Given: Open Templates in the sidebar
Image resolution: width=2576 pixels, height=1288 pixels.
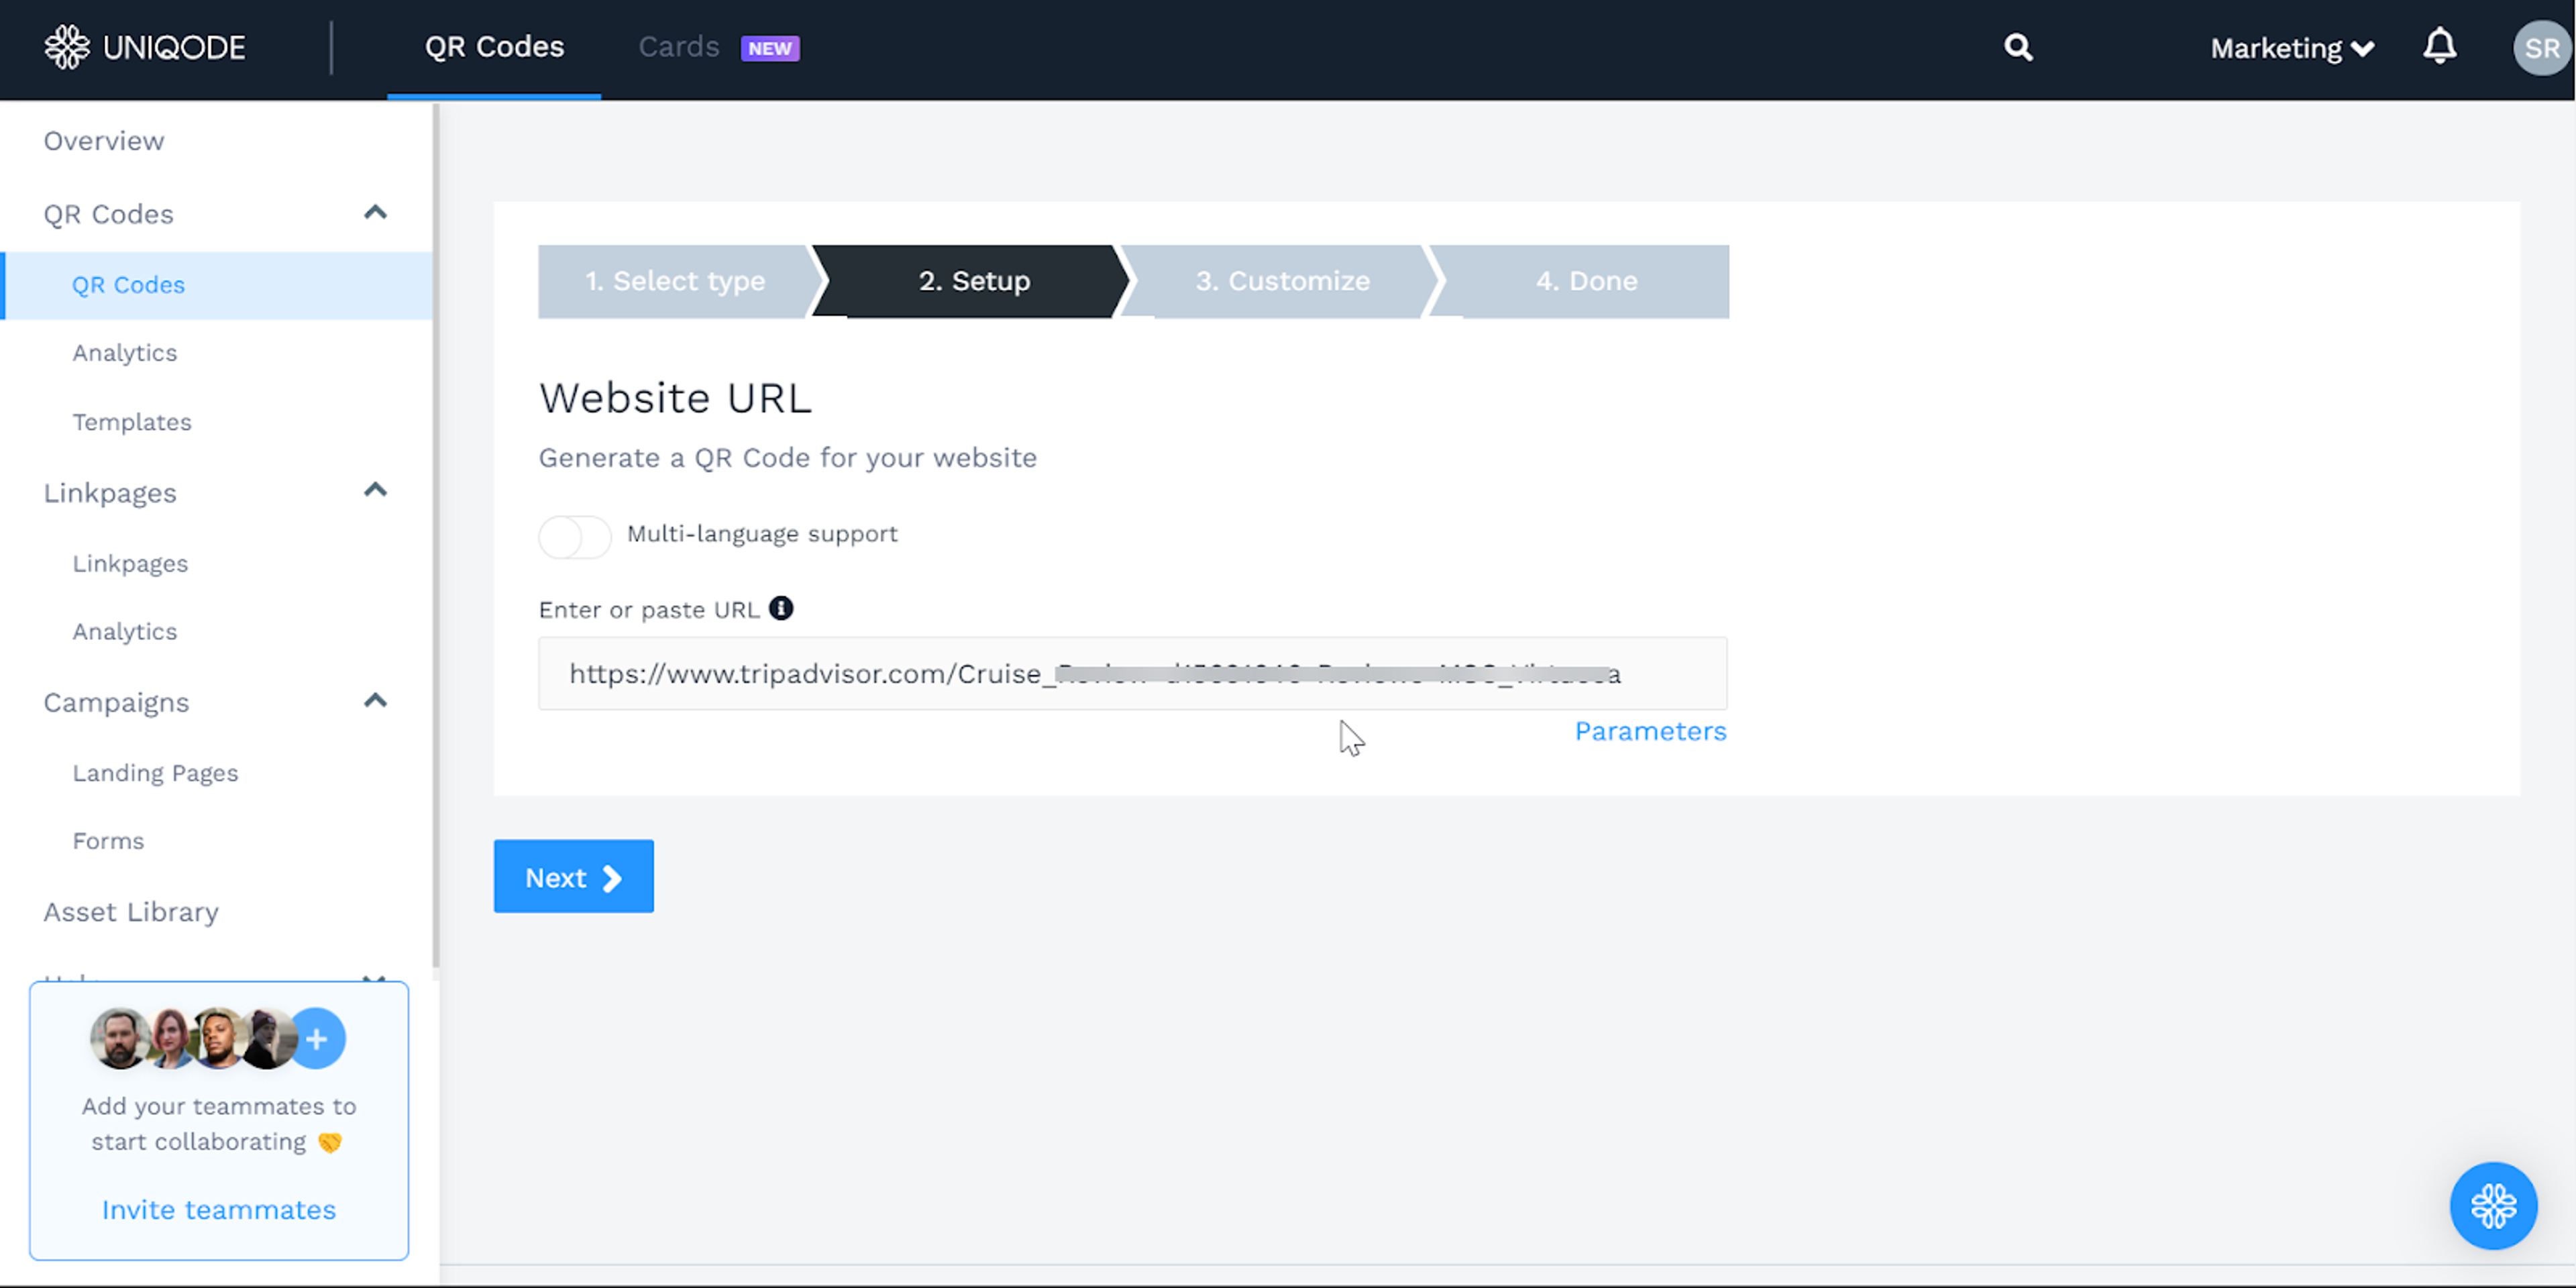Looking at the screenshot, I should (x=131, y=422).
